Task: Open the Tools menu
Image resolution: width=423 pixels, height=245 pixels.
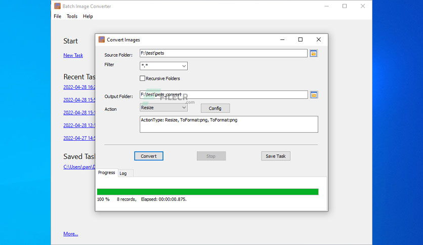Action: [x=72, y=16]
